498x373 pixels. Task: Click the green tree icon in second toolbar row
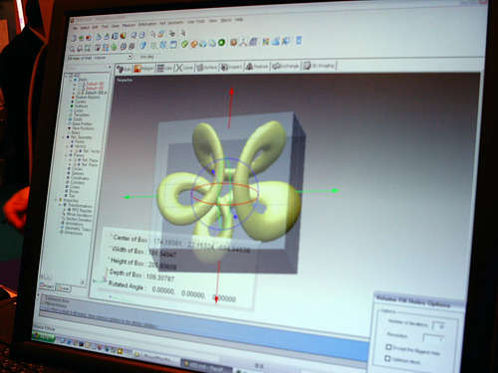pos(114,47)
